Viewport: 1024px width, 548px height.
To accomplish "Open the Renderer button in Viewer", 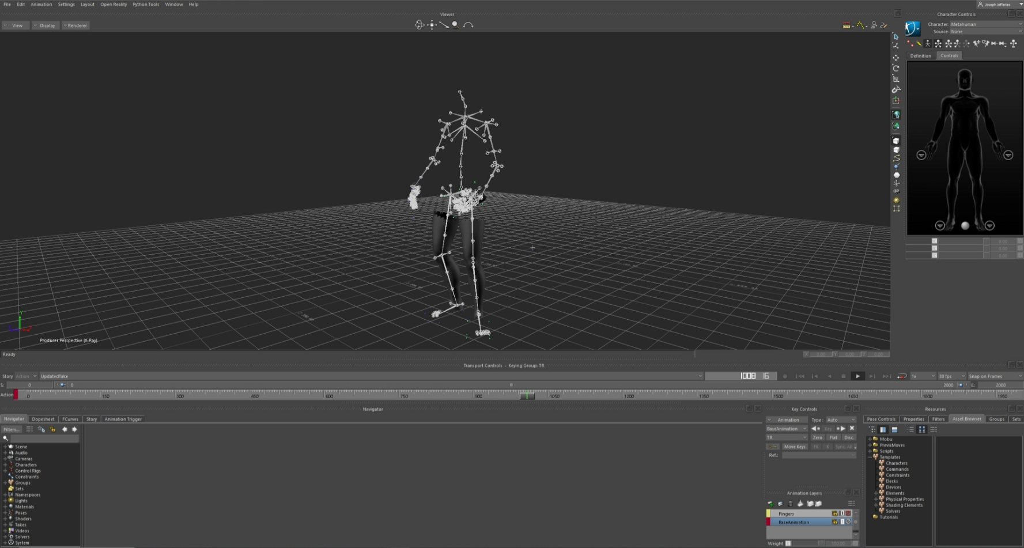I will (75, 25).
